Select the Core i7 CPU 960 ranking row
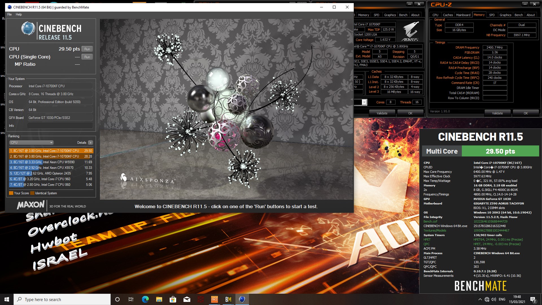 [x=51, y=179]
